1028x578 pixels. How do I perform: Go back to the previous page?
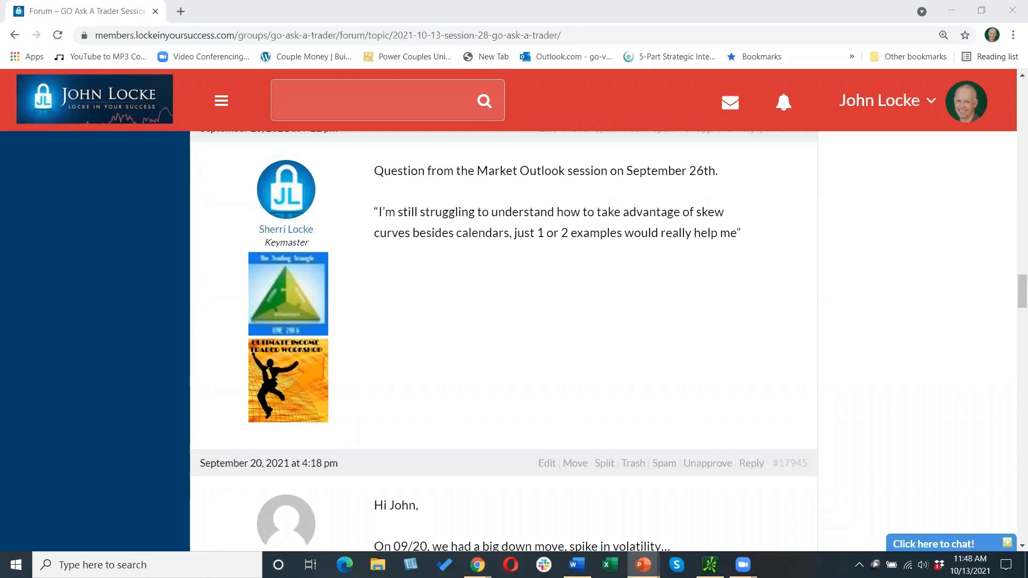pos(14,35)
